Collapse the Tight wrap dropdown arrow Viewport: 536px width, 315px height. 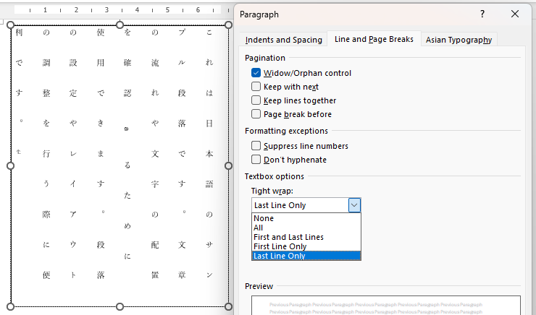coord(354,205)
